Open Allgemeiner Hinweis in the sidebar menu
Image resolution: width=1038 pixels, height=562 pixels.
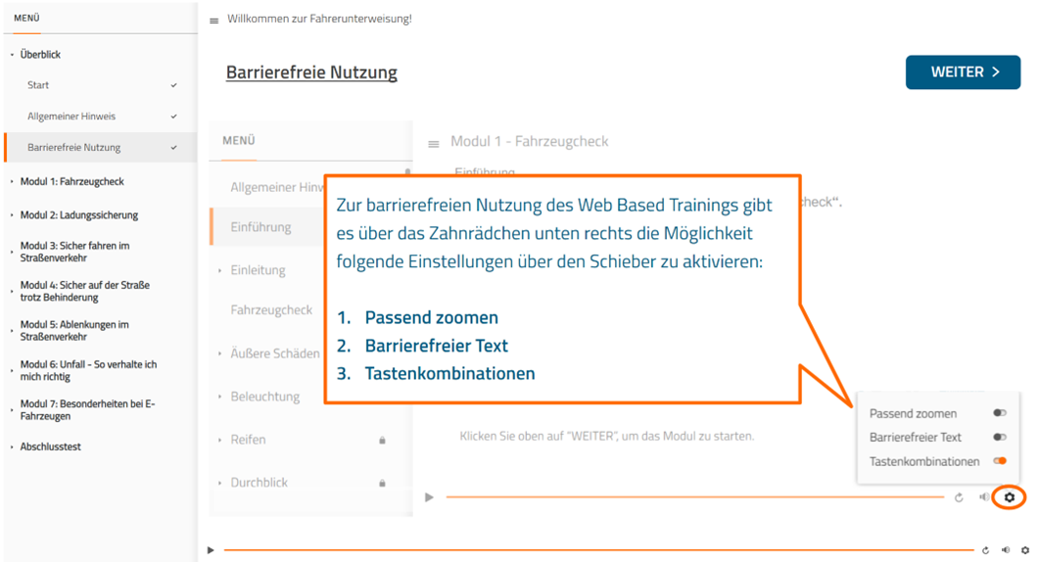(x=71, y=117)
